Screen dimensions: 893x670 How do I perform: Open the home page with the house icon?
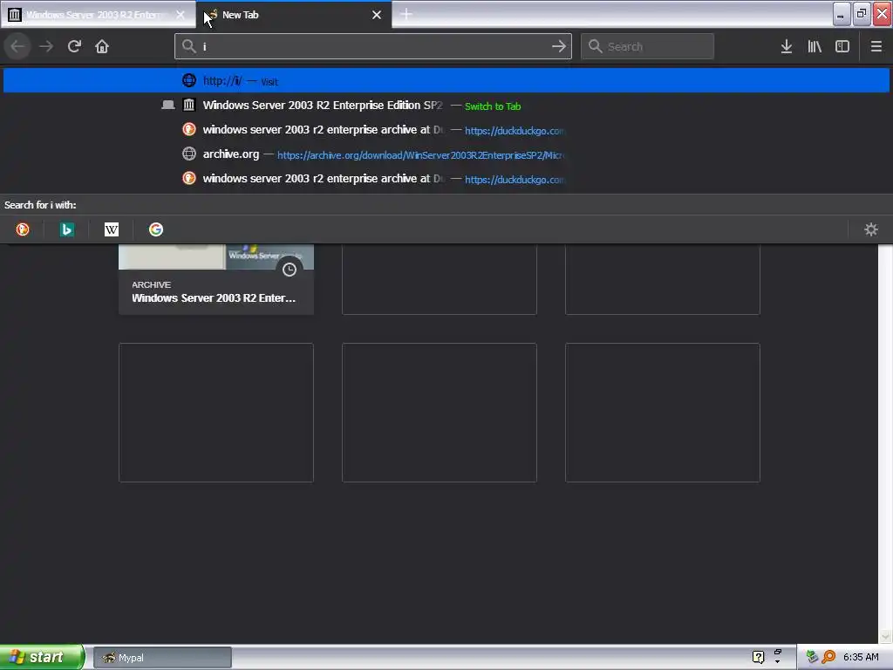[102, 46]
